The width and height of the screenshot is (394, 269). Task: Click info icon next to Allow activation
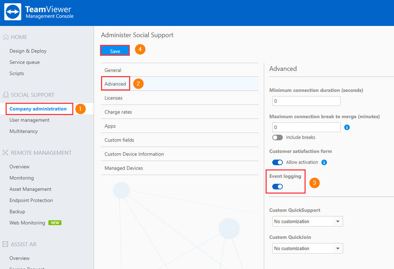pos(324,162)
